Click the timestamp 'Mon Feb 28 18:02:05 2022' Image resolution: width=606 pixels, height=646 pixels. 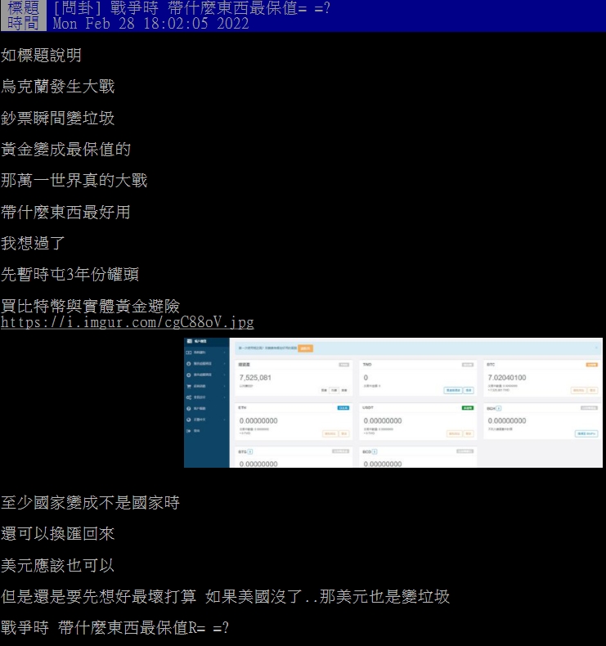click(150, 24)
